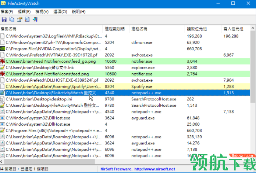Screen dimensions: 256x173
Task: Click the 6,967 written bytes value
Action: tap(228, 55)
